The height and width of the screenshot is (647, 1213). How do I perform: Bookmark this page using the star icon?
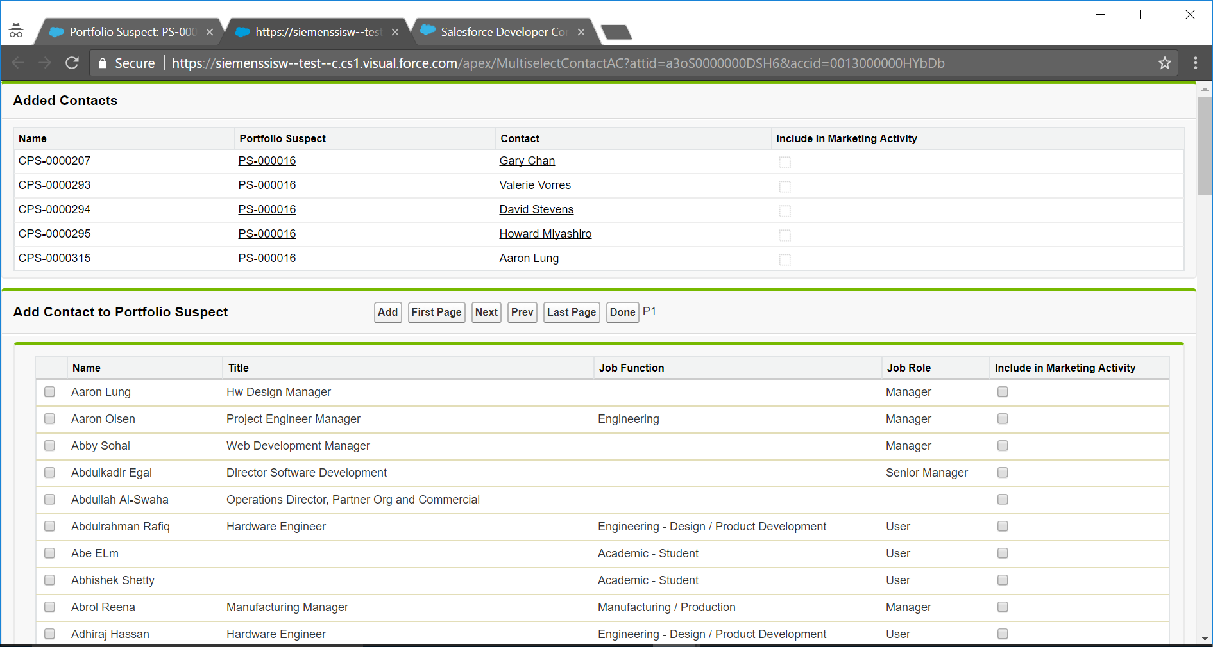coord(1164,63)
